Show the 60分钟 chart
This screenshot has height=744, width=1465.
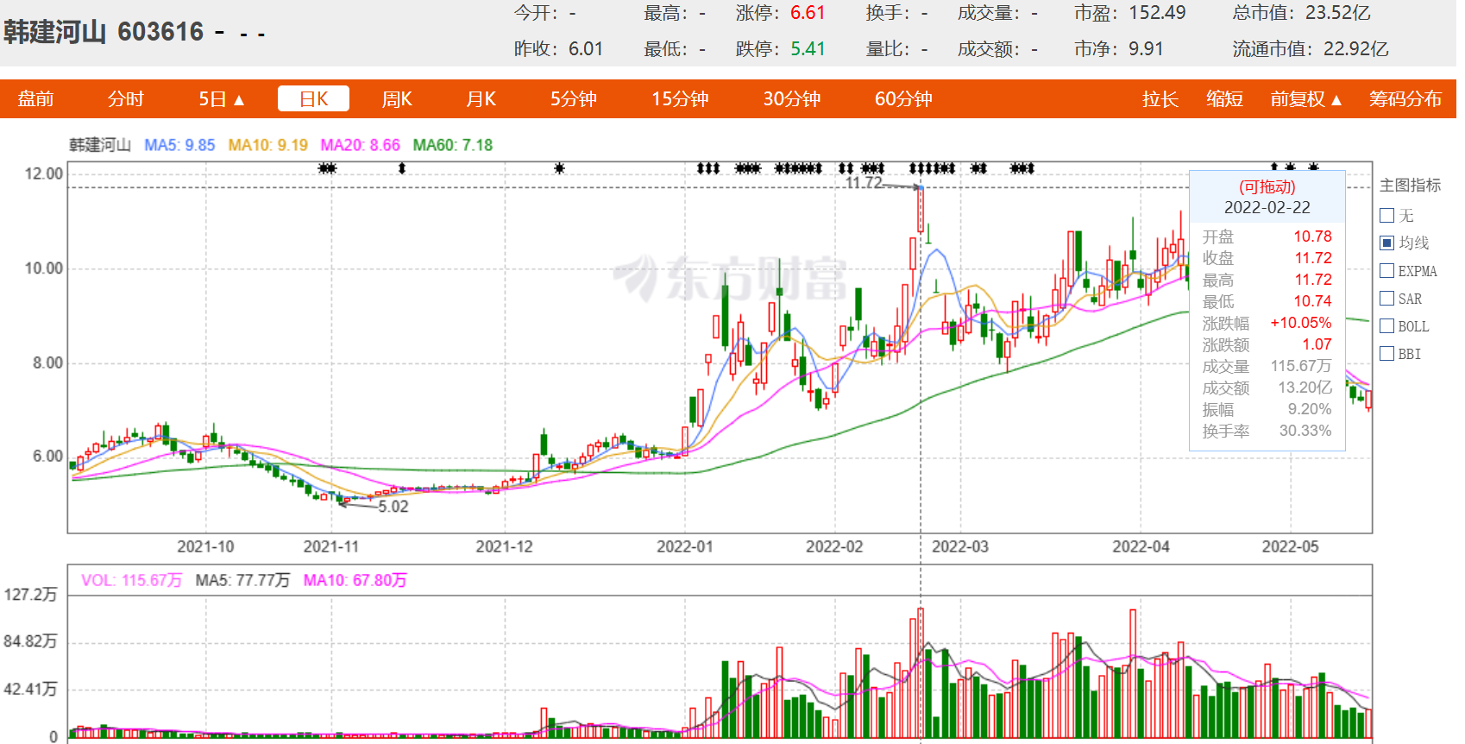[x=903, y=99]
